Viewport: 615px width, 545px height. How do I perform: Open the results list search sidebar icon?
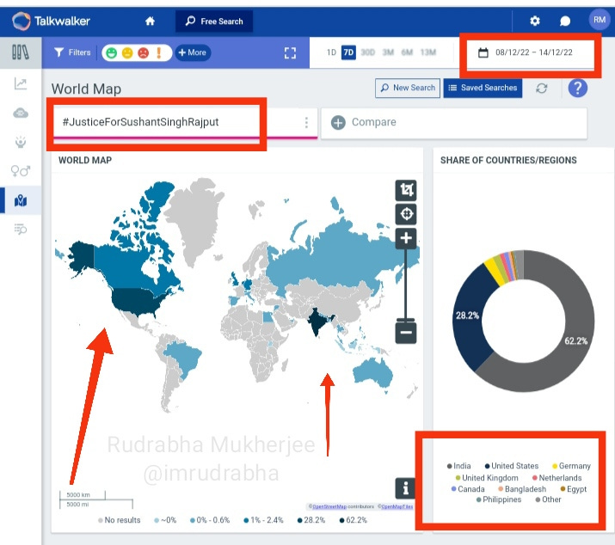click(x=21, y=229)
